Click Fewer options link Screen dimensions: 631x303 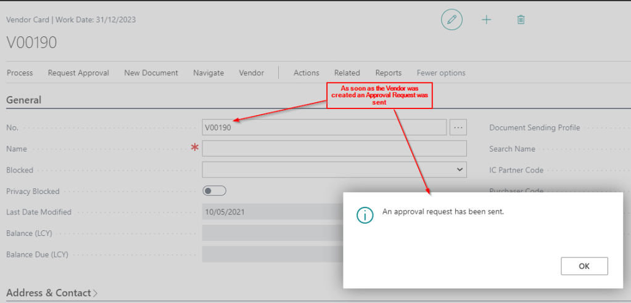[441, 73]
